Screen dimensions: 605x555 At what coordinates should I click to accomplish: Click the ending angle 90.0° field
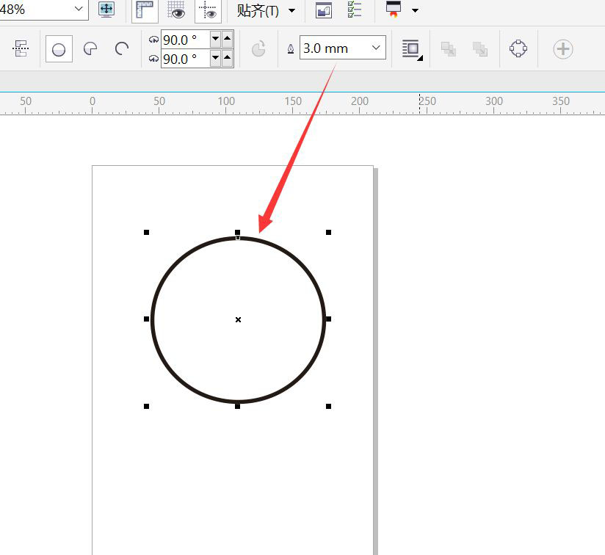pos(184,59)
